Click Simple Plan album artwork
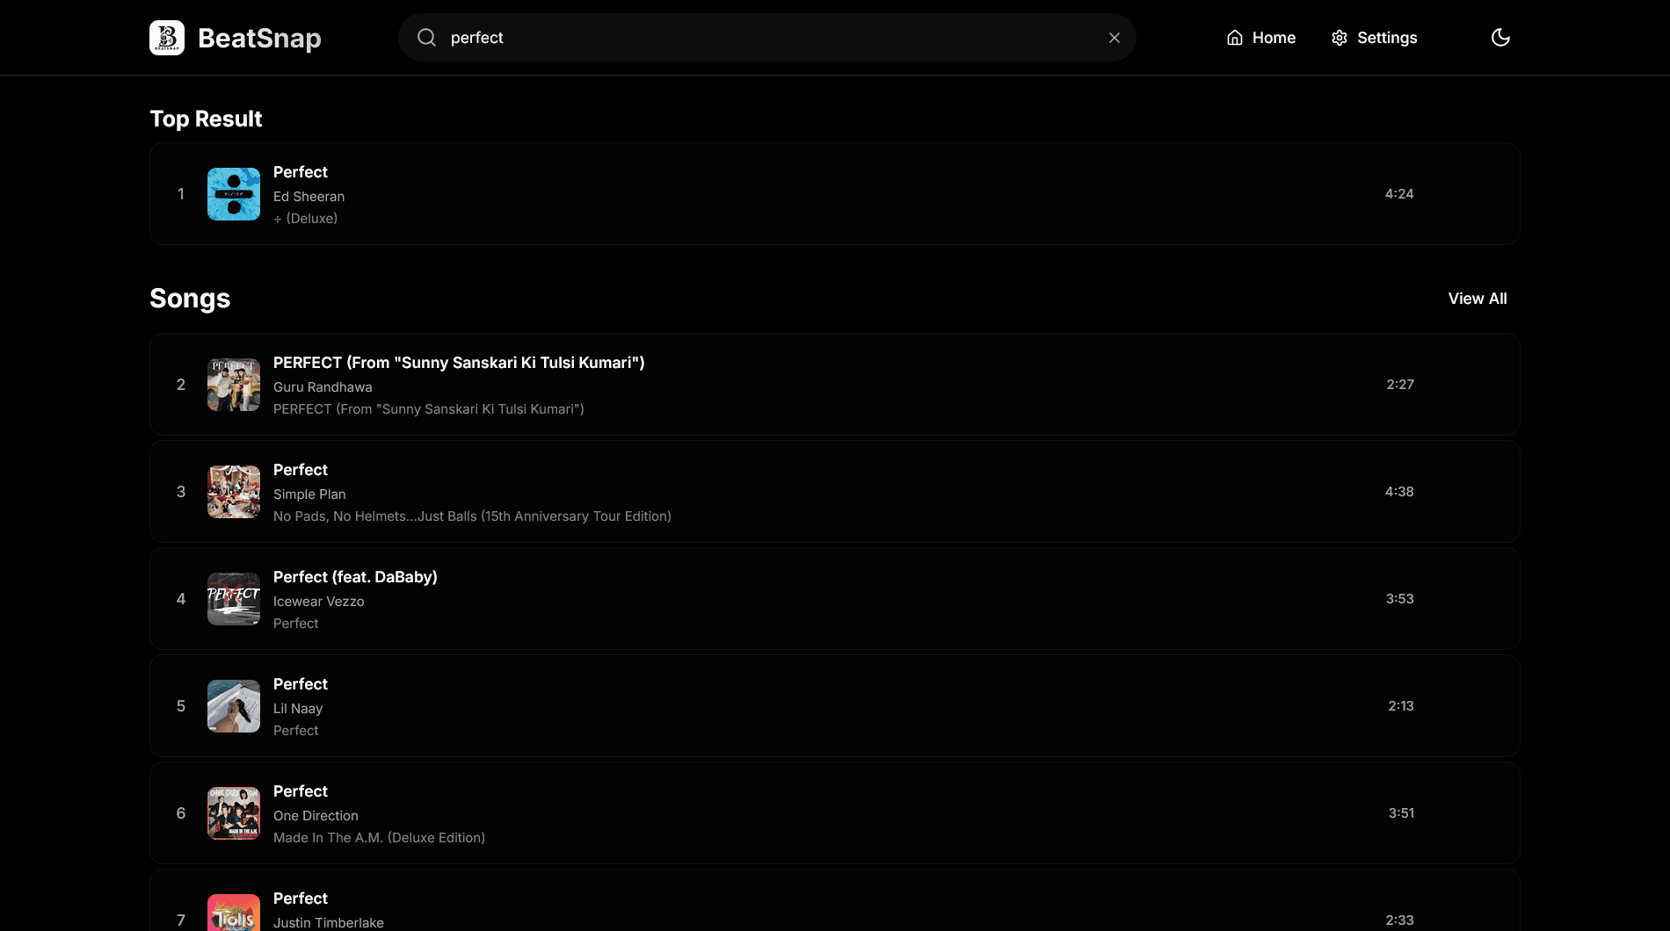The image size is (1670, 931). (234, 492)
